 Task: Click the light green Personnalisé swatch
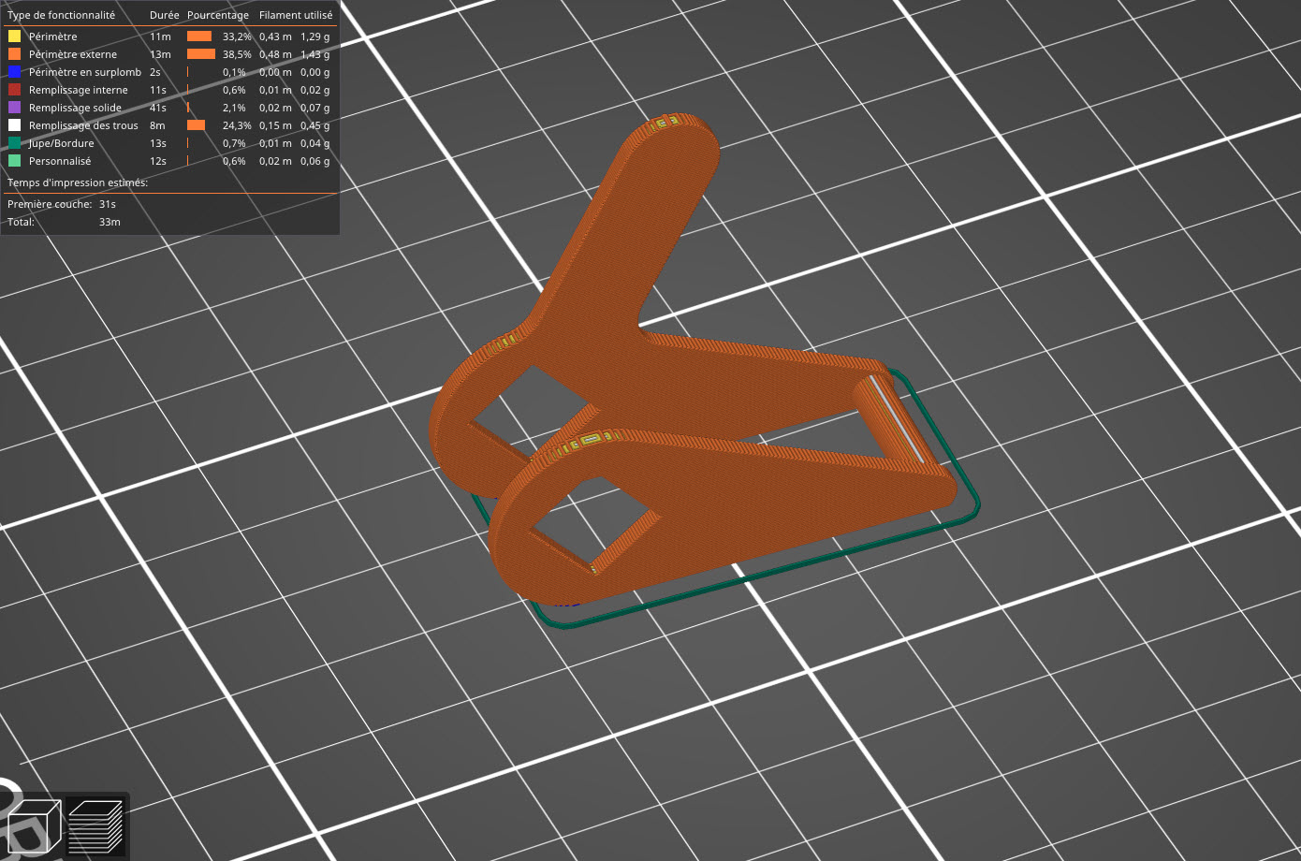(14, 161)
